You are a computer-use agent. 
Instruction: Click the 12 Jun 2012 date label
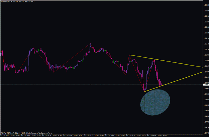(x=4, y=136)
